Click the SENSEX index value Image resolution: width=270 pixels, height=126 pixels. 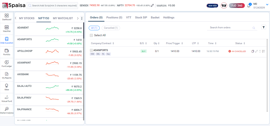(x=94, y=5)
